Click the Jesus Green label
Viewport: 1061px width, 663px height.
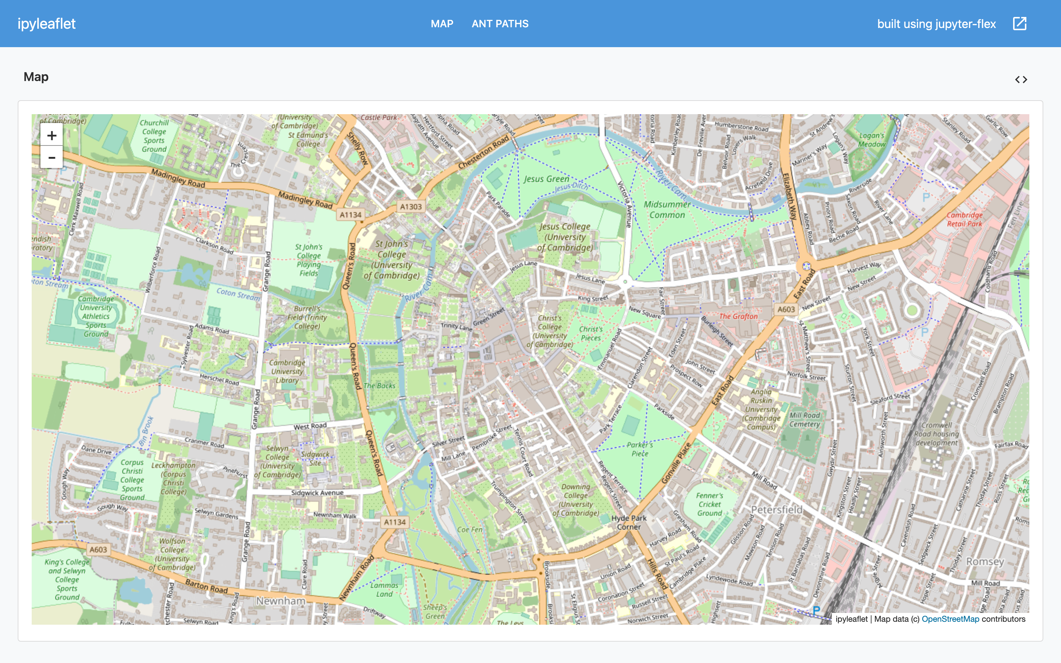click(x=546, y=179)
